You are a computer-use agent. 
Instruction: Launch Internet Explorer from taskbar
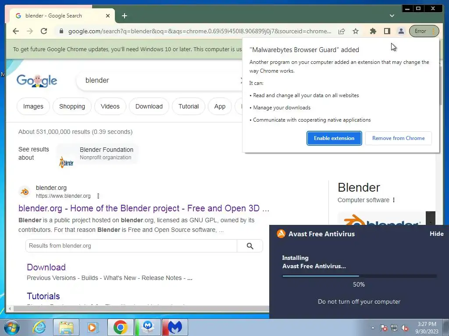[39, 327]
